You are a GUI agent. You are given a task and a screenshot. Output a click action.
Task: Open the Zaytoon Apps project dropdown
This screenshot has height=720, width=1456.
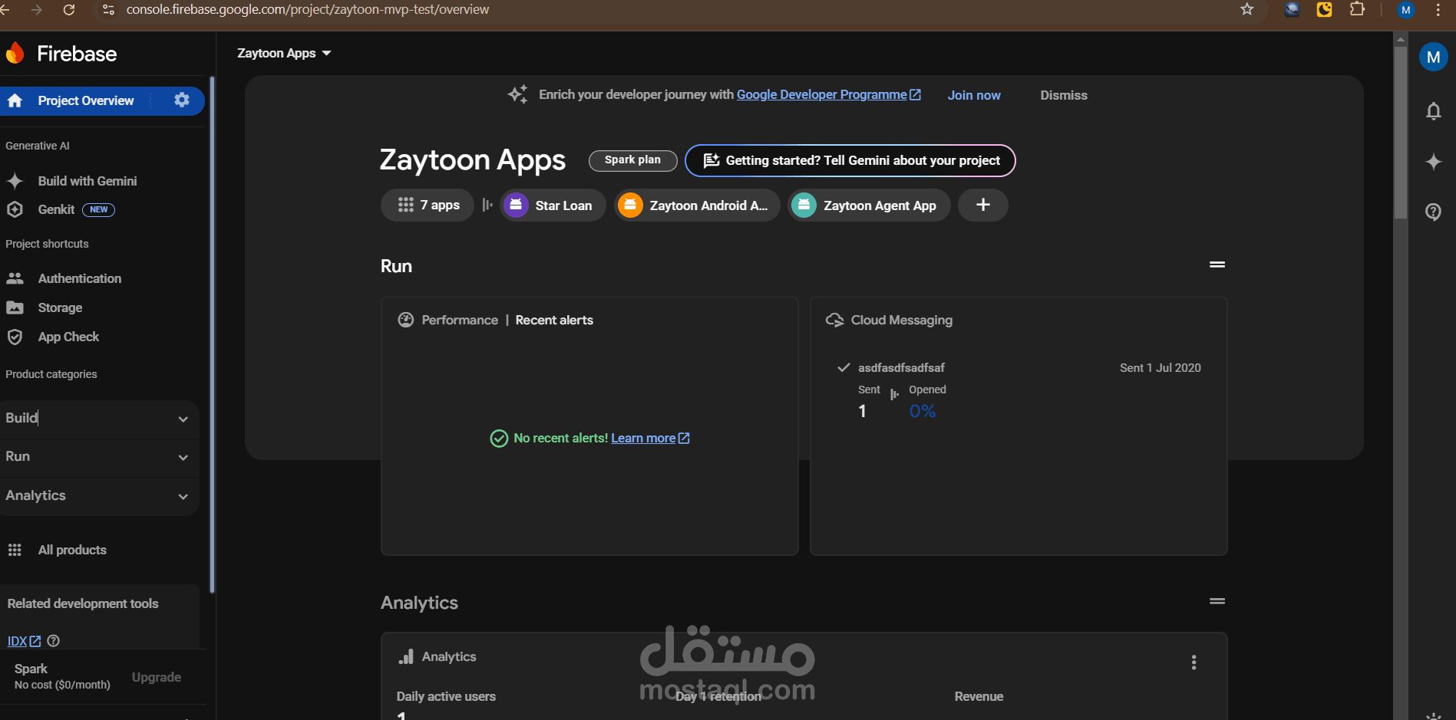pos(284,53)
